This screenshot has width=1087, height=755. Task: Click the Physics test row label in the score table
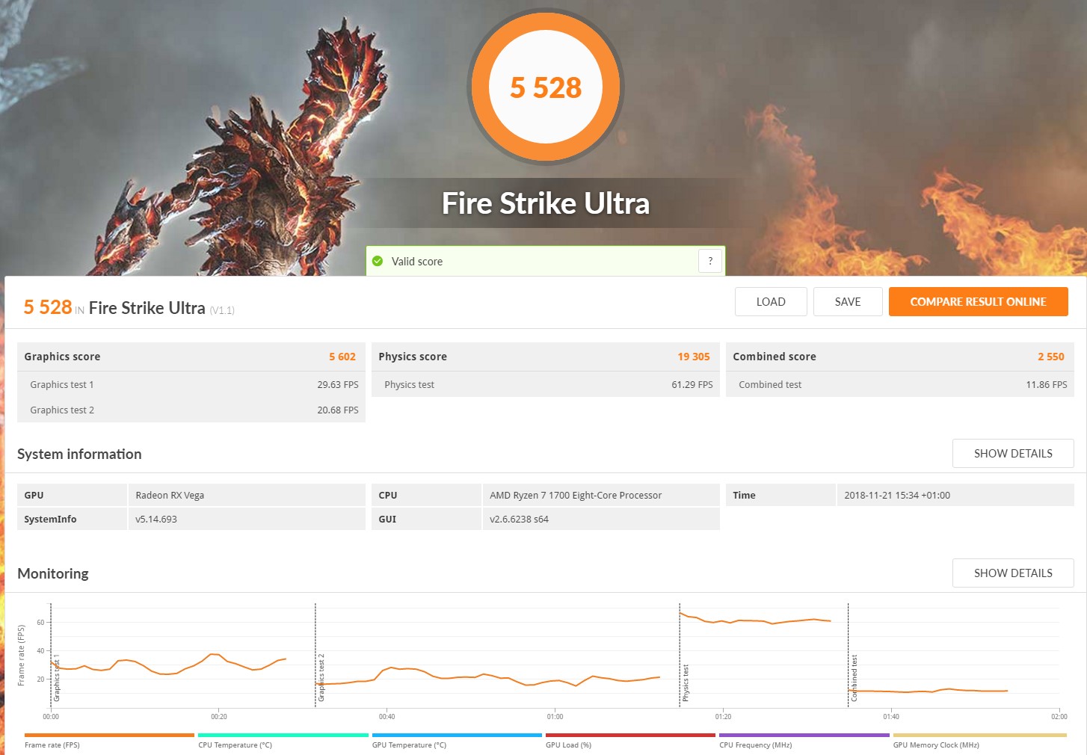point(409,384)
